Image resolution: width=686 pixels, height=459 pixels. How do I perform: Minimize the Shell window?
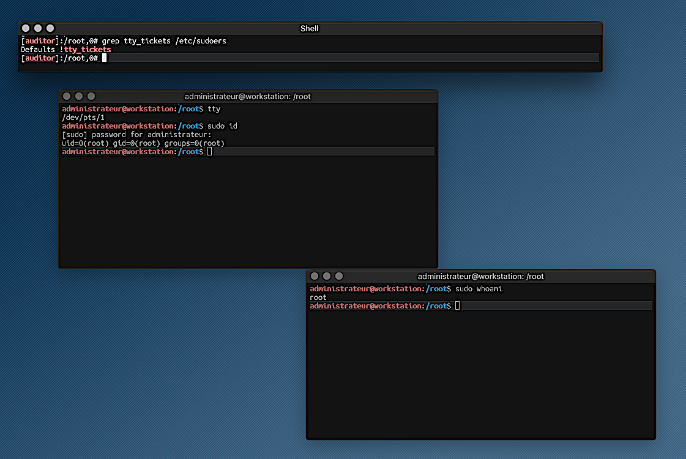click(38, 28)
